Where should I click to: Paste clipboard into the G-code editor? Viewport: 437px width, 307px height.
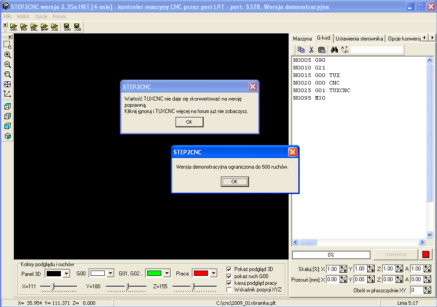(321, 50)
